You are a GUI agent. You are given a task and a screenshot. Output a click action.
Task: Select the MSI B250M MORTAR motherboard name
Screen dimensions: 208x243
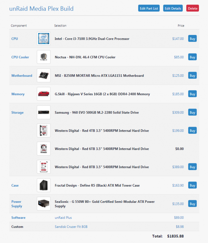[99, 75]
